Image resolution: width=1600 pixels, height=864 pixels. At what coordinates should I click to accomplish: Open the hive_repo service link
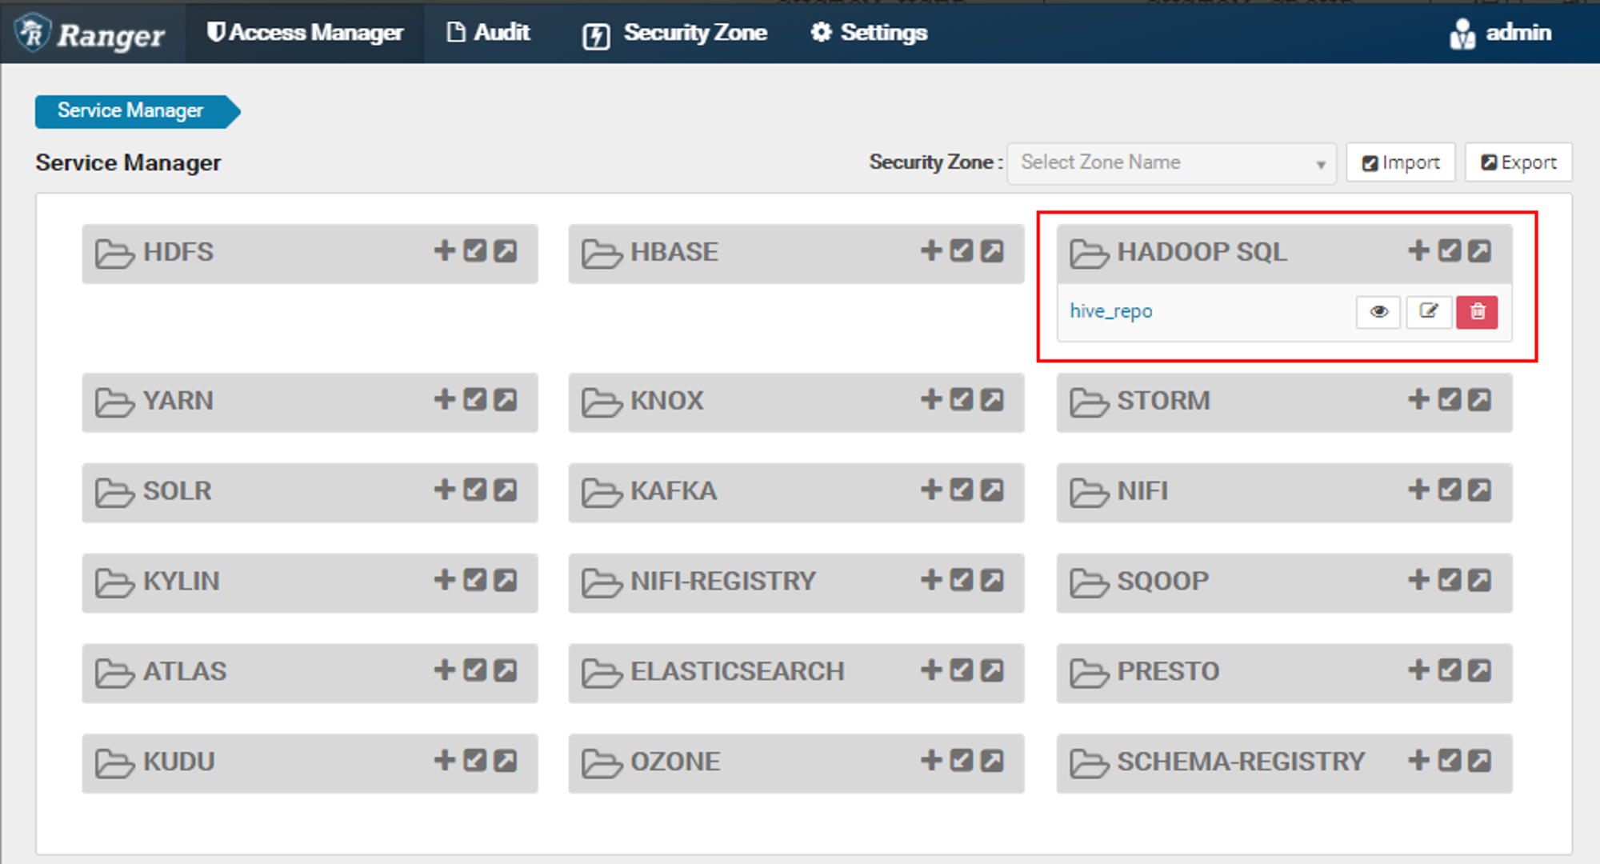1111,311
